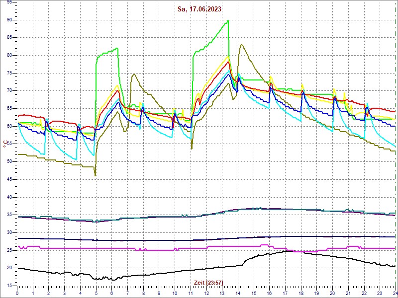Click the olive curve's peak near 83
Viewport: 398px width, 298px height.
pyautogui.click(x=241, y=45)
